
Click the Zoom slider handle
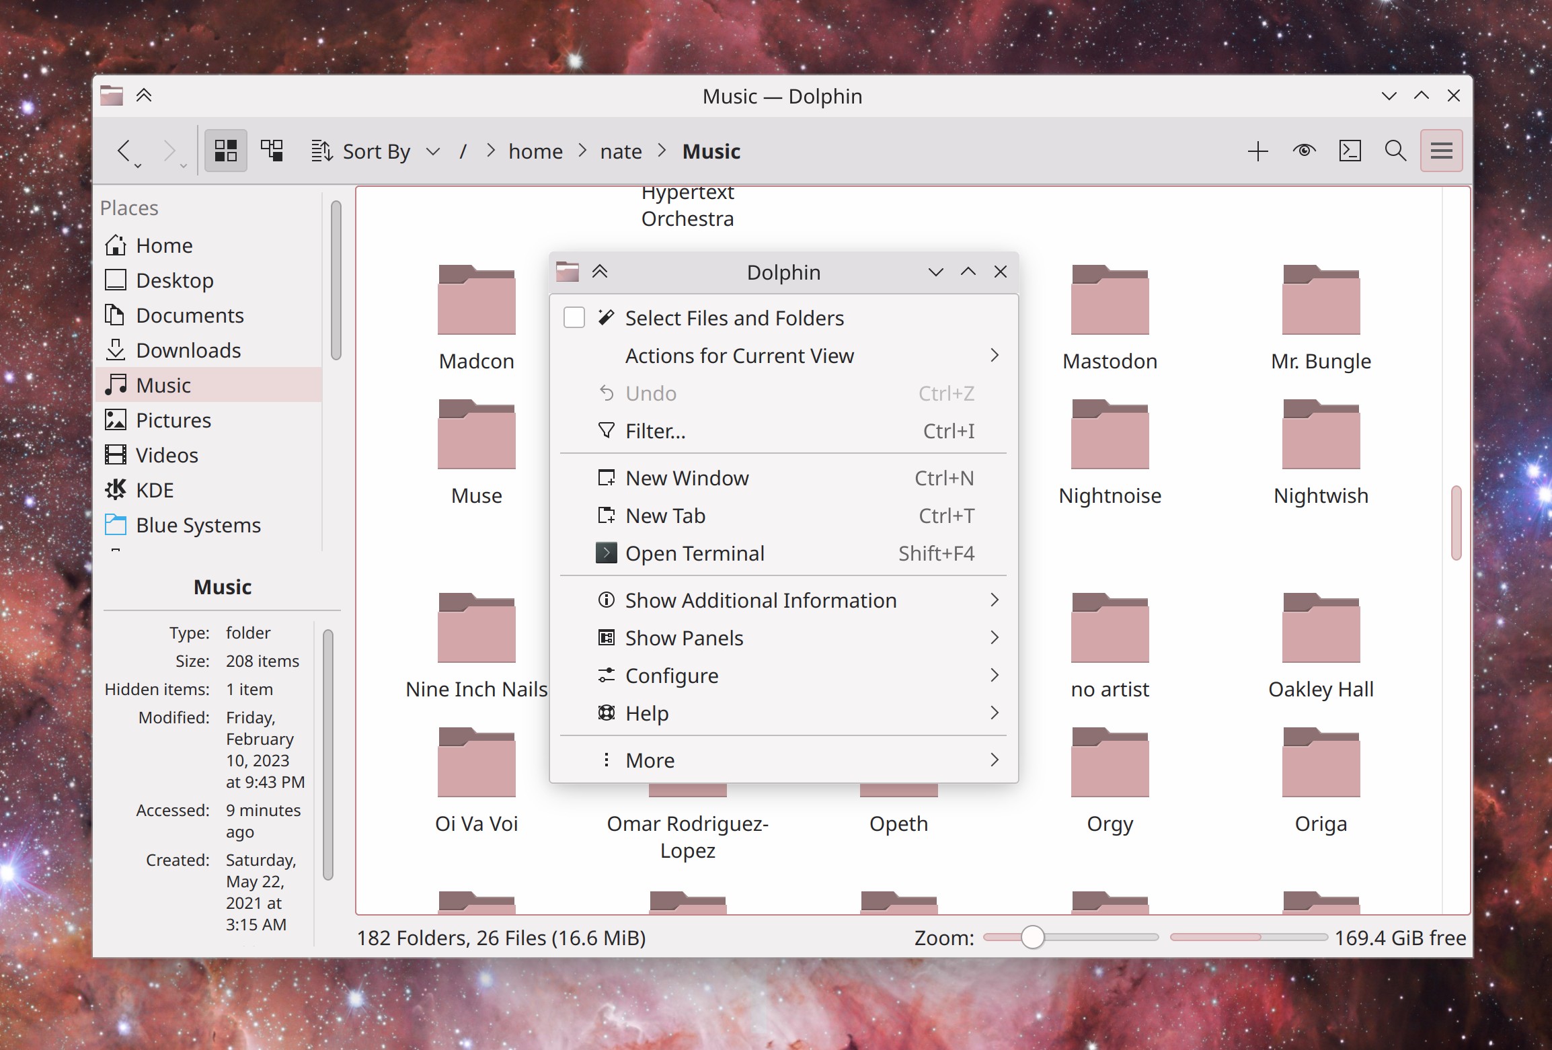[1032, 937]
